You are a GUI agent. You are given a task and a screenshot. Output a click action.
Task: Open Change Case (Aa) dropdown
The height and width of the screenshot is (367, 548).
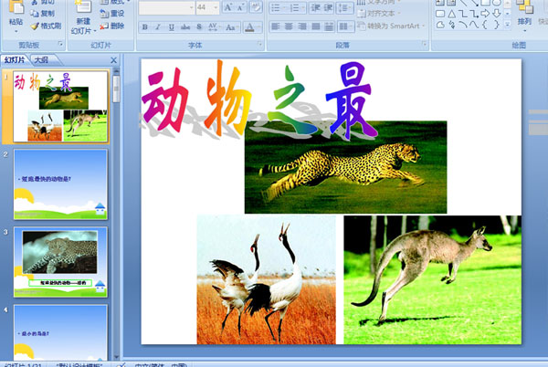click(x=231, y=26)
